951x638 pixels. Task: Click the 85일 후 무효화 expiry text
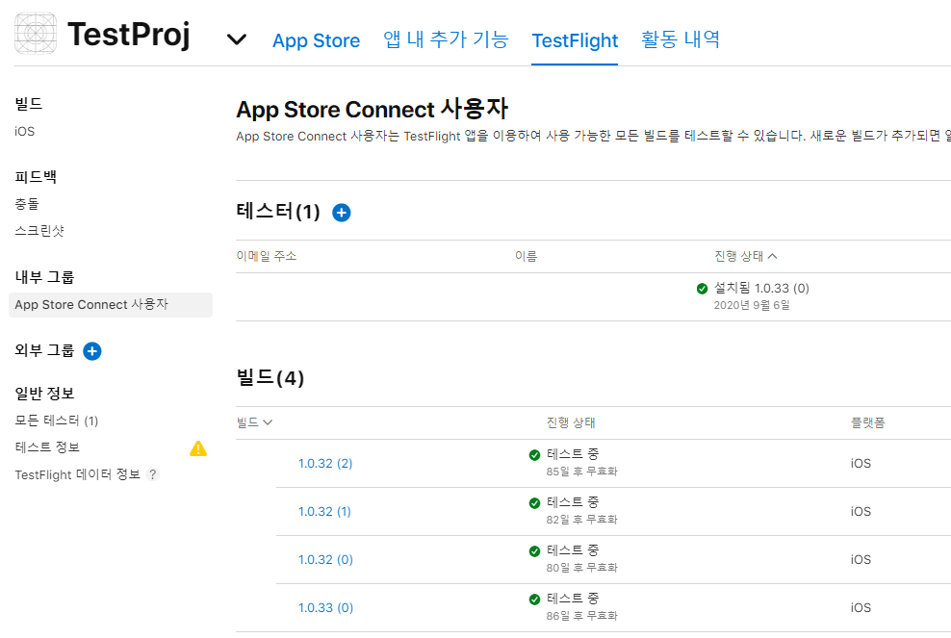point(581,472)
